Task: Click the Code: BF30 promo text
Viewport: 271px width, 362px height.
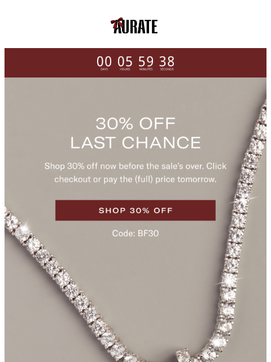Action: pyautogui.click(x=135, y=234)
